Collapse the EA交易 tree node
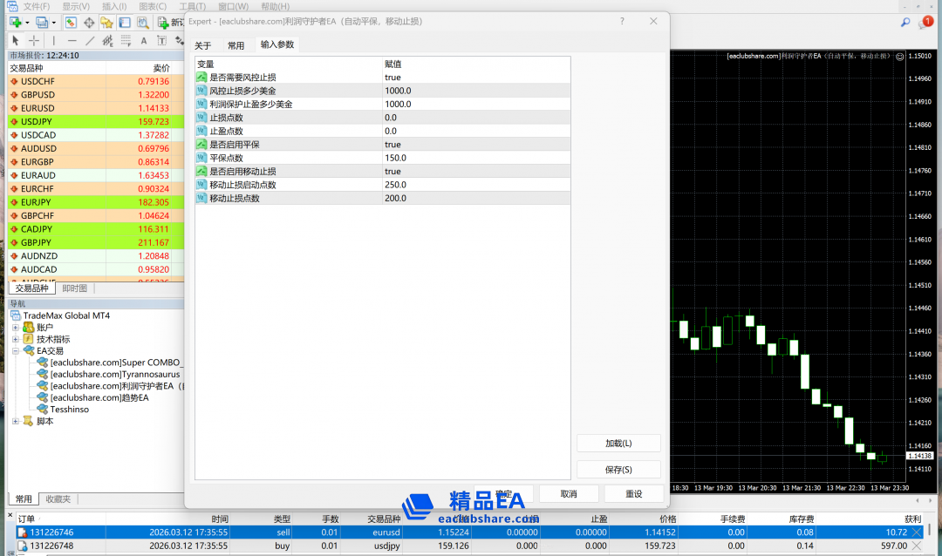Viewport: 942px width, 556px height. tap(16, 351)
